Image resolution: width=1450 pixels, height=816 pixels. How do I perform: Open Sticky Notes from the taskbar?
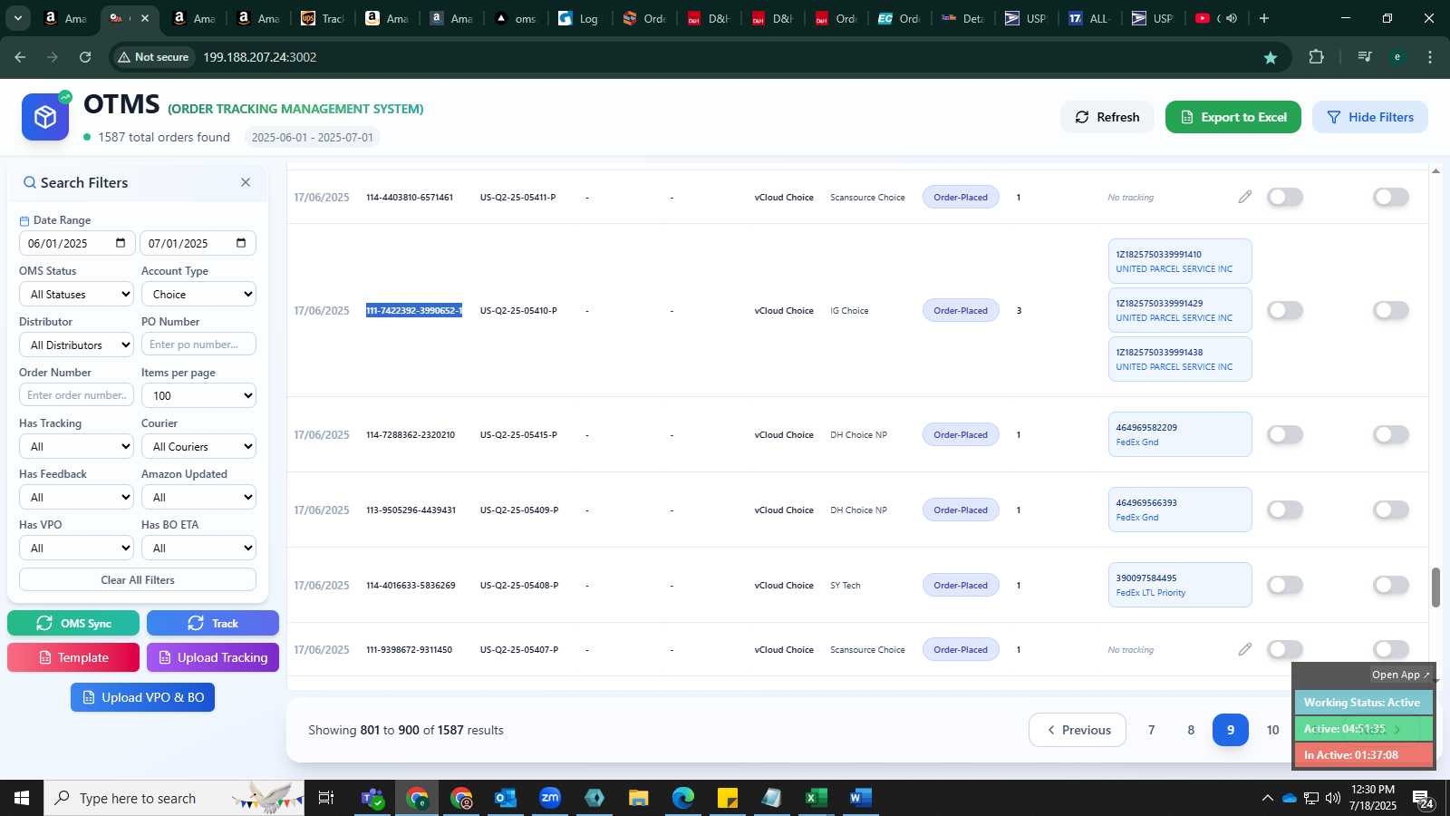click(728, 798)
